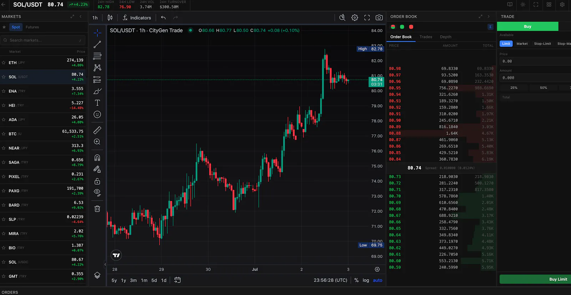Select the Order Book tab
This screenshot has height=295, width=571.
[x=401, y=37]
